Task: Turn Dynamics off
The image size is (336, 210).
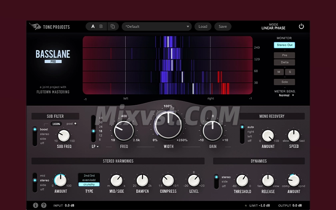Action: point(224,186)
